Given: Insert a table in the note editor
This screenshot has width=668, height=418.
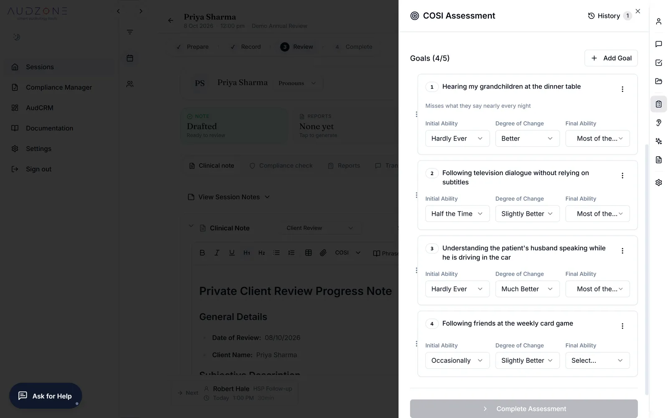Looking at the screenshot, I should [x=308, y=252].
